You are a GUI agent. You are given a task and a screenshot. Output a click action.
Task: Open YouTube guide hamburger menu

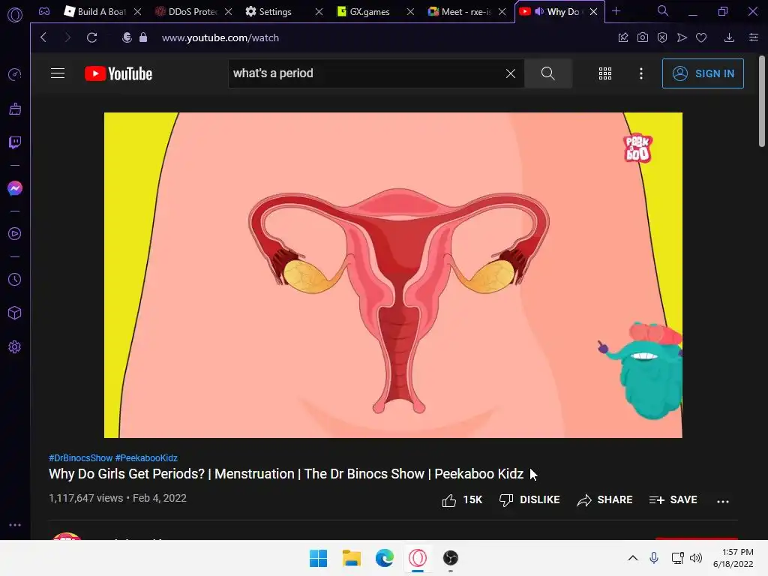(x=58, y=73)
